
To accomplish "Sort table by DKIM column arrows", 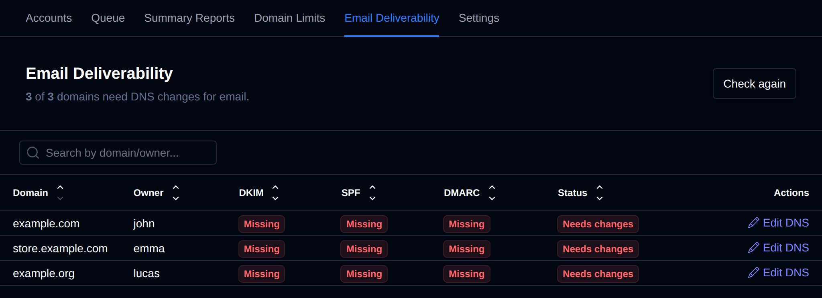I will point(275,193).
